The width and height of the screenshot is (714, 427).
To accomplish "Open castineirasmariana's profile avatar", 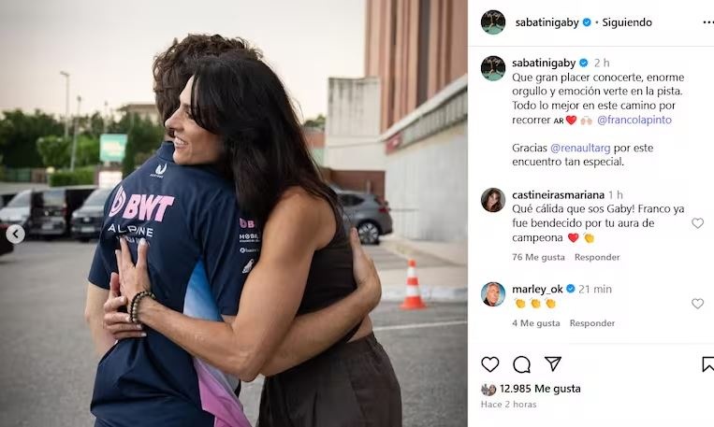I will pos(493,200).
